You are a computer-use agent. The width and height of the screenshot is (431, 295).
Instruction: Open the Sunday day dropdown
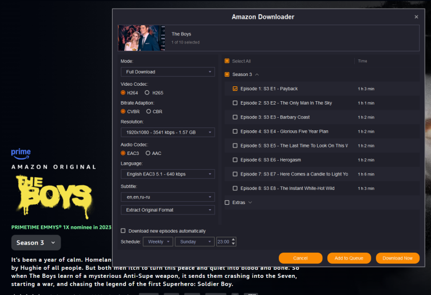[195, 242]
